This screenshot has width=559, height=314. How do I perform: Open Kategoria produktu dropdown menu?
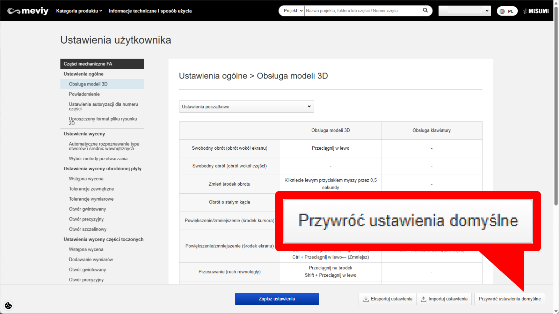point(79,11)
